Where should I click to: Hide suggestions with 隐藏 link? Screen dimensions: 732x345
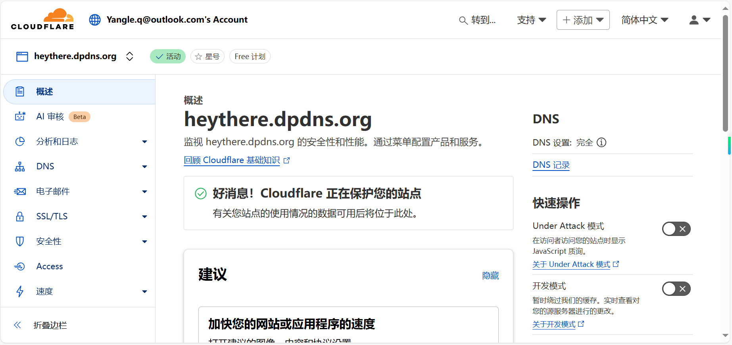tap(490, 276)
